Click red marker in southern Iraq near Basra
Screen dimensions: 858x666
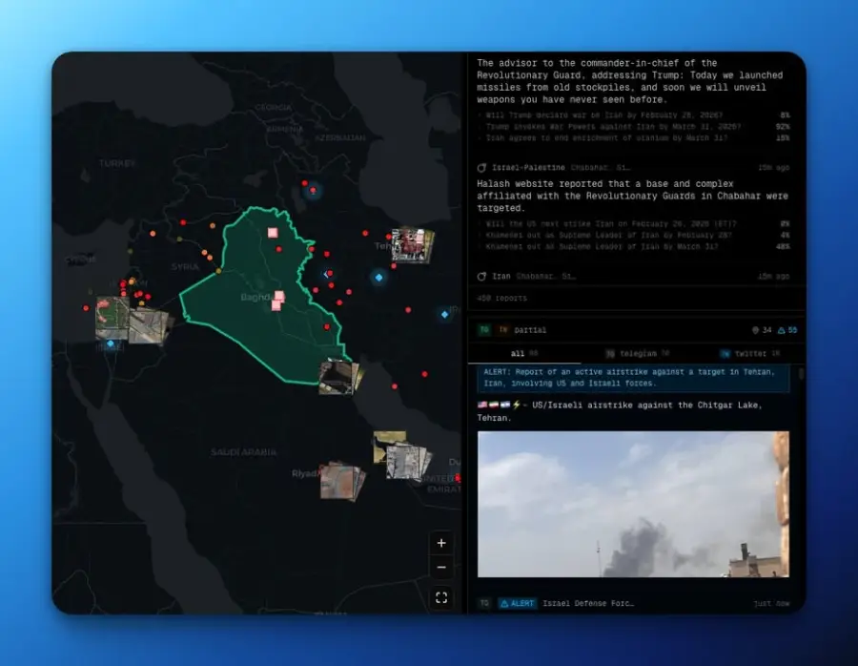click(x=327, y=327)
